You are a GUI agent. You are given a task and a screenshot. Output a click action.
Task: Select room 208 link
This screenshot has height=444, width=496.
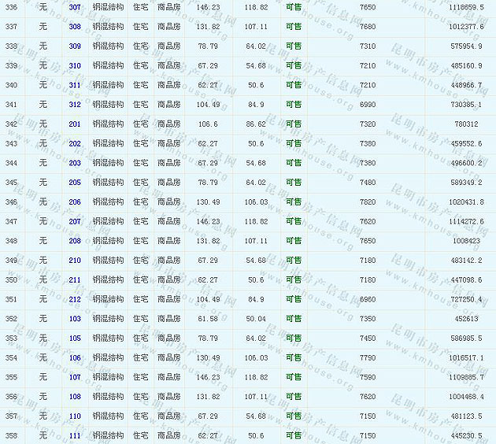coord(75,241)
